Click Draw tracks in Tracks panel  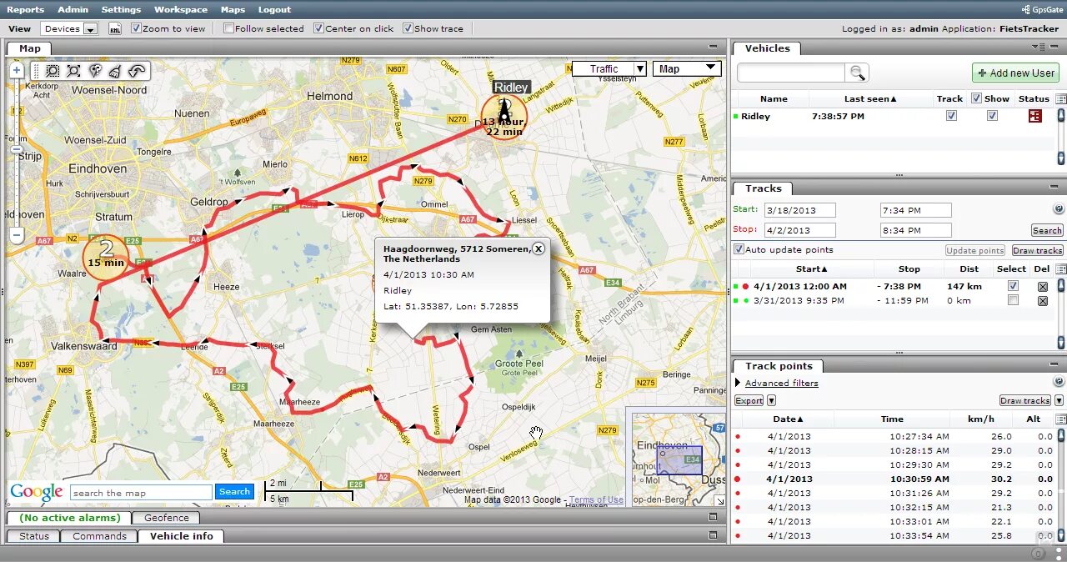click(x=1038, y=250)
